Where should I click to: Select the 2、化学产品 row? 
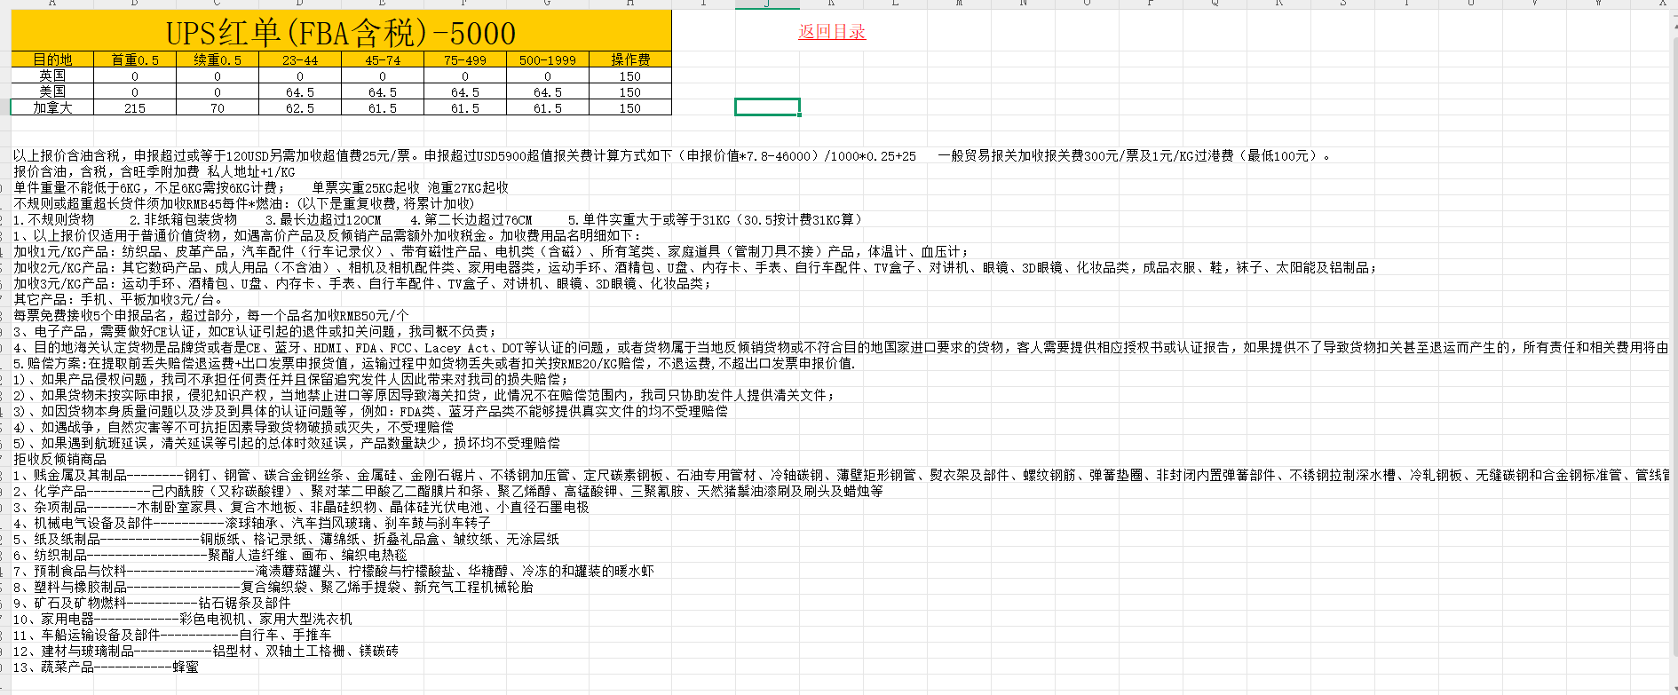448,492
